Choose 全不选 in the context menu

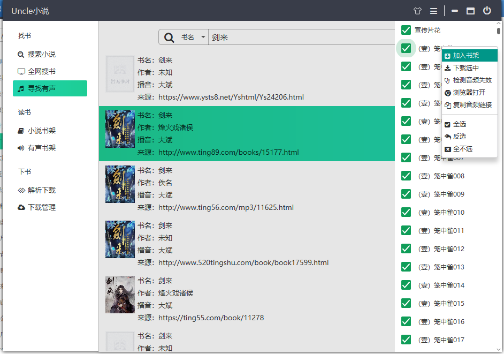[x=470, y=149]
